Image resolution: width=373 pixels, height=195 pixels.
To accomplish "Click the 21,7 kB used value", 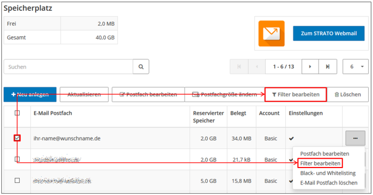I will tap(241, 160).
